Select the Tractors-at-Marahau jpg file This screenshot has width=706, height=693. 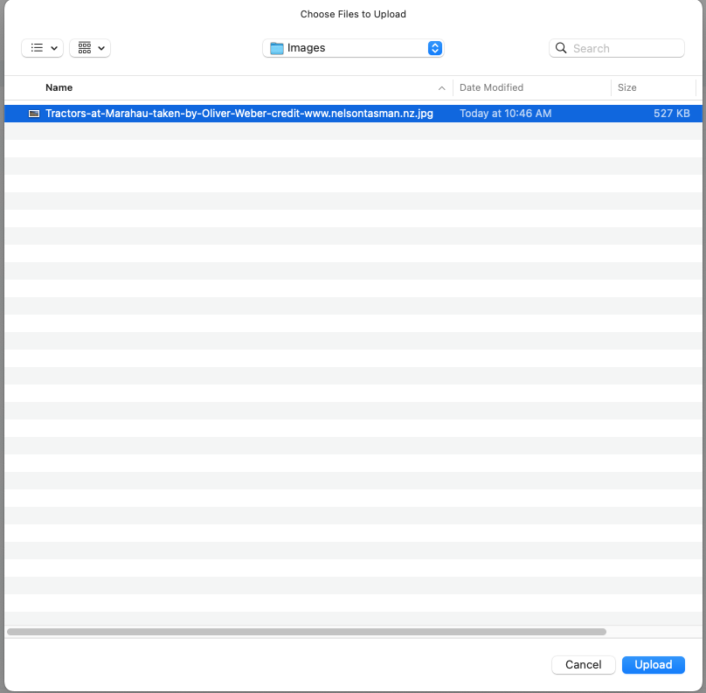(x=353, y=114)
